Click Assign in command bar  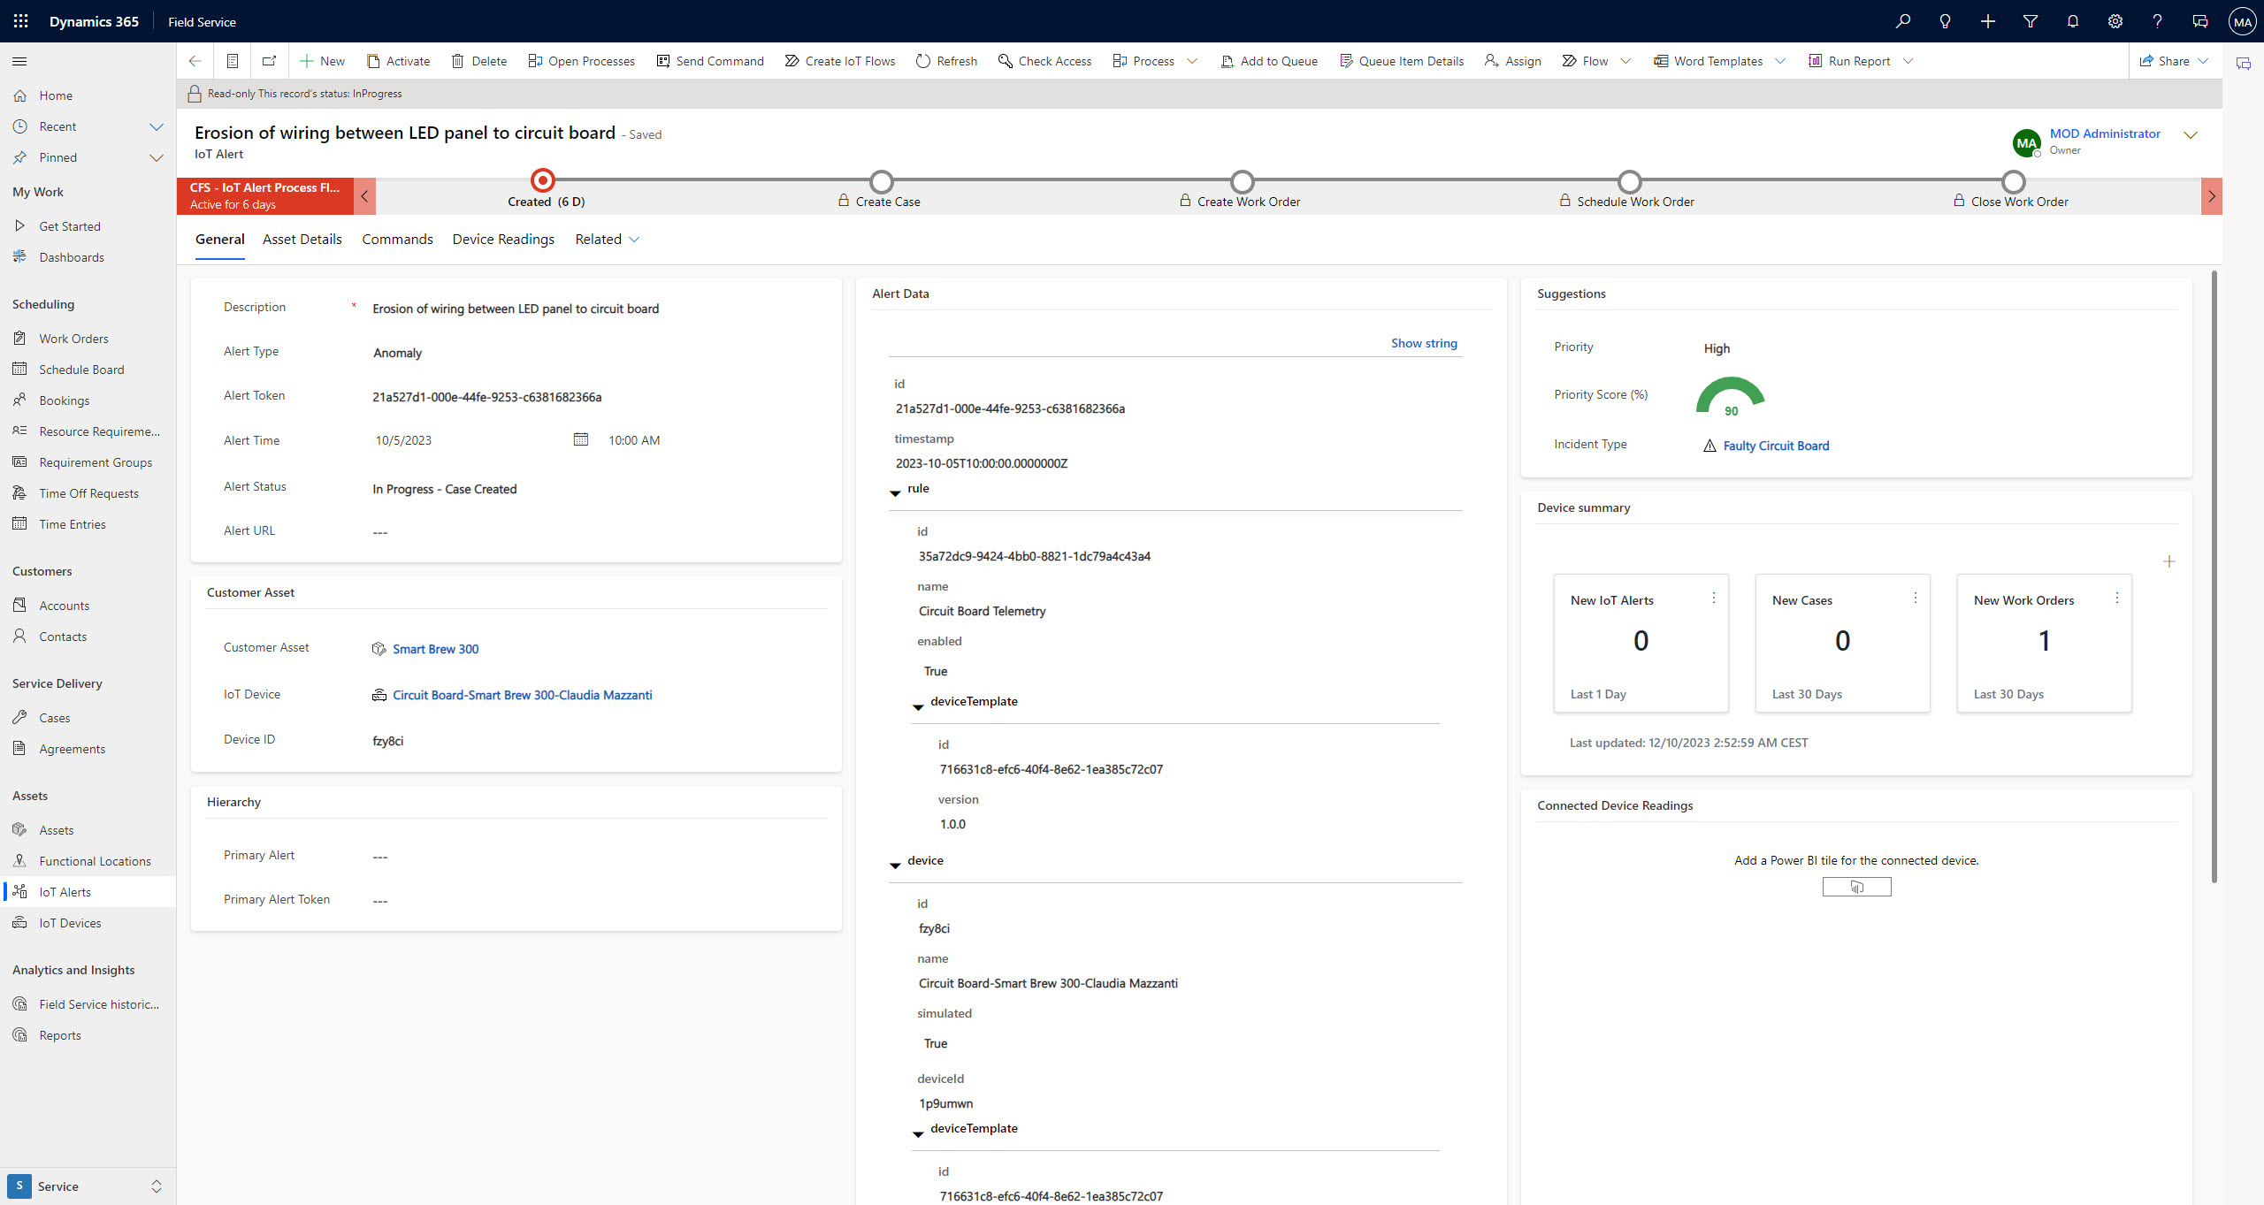click(x=1512, y=61)
